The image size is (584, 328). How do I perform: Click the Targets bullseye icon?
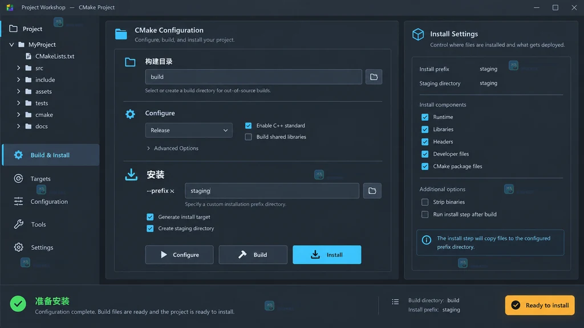[x=18, y=178]
